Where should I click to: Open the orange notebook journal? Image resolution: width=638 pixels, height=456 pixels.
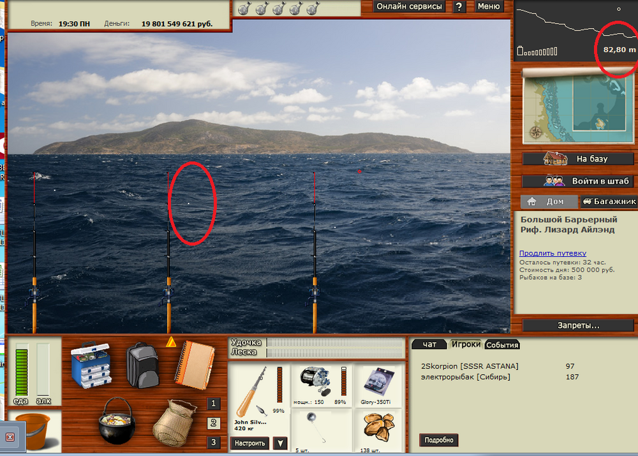coord(194,364)
